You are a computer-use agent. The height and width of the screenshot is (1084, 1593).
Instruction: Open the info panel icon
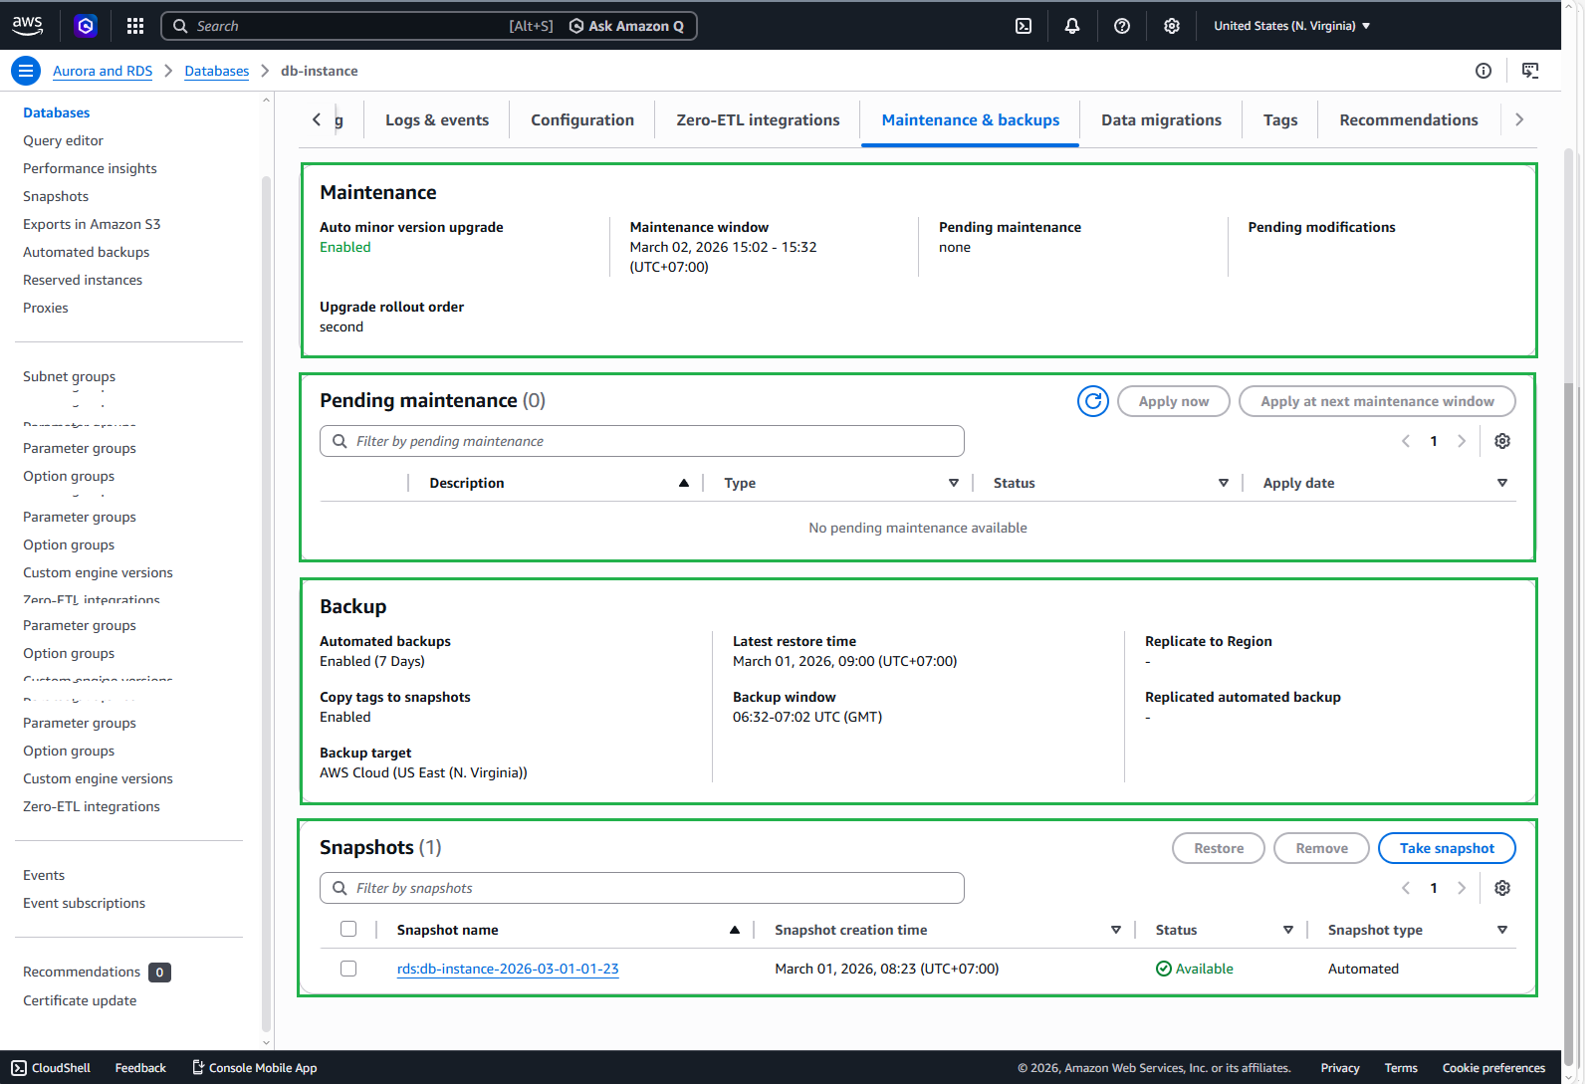[x=1483, y=71]
